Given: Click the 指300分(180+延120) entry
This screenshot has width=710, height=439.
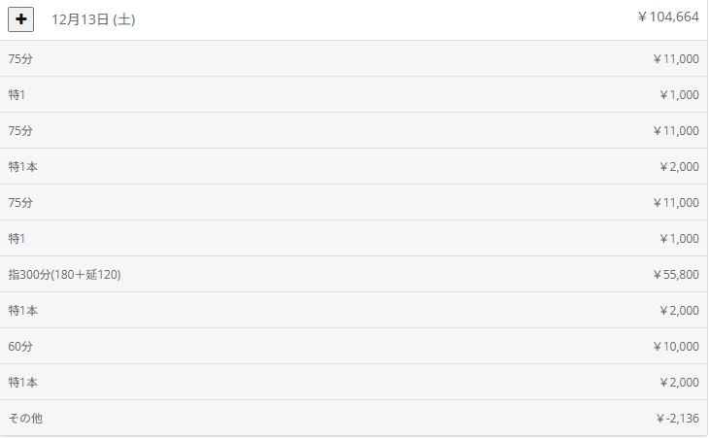Looking at the screenshot, I should pyautogui.click(x=64, y=275).
